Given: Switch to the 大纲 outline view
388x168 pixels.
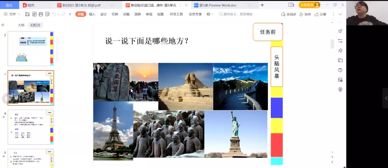Looking at the screenshot, I should pyautogui.click(x=21, y=25).
